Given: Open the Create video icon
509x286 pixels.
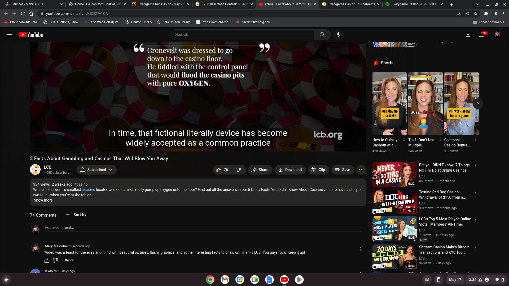Looking at the screenshot, I should tap(469, 35).
